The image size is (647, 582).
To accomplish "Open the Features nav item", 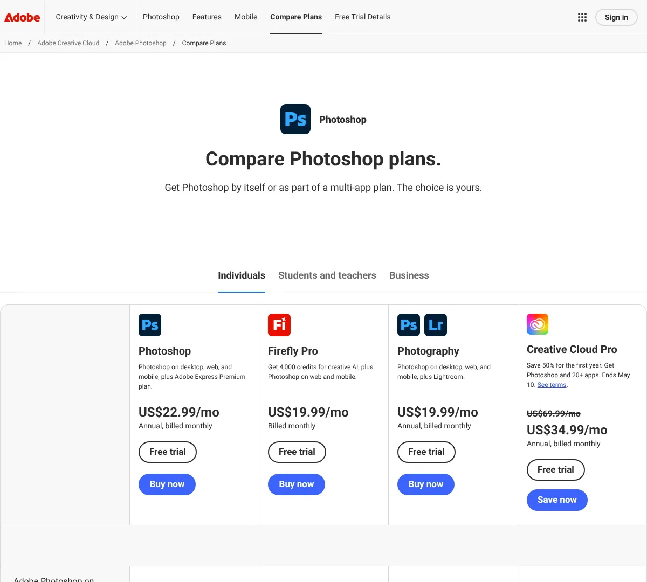I will click(x=207, y=17).
